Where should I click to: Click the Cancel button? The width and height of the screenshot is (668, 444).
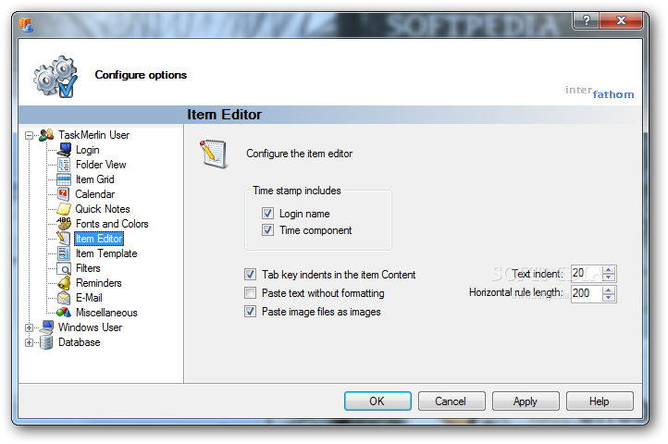tap(452, 401)
